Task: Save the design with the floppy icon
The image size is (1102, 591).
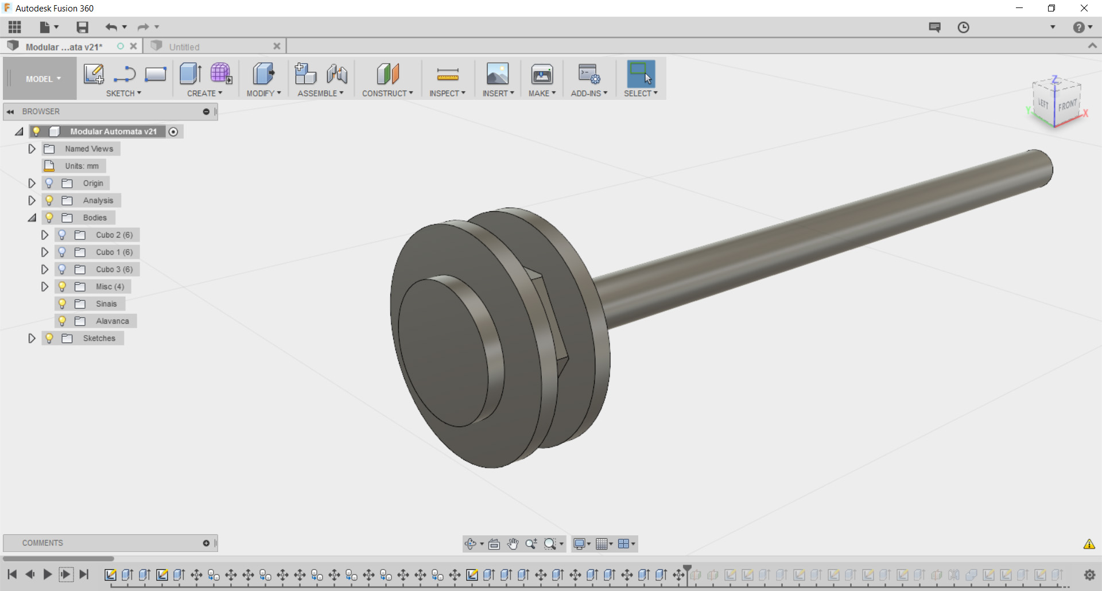Action: pyautogui.click(x=83, y=27)
